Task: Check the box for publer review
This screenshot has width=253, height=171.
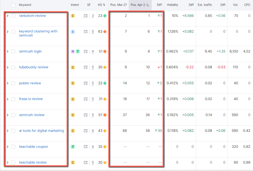Action: [x=13, y=83]
